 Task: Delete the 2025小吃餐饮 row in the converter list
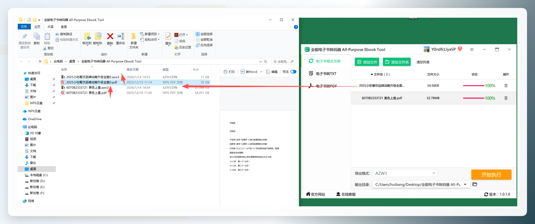pos(506,86)
